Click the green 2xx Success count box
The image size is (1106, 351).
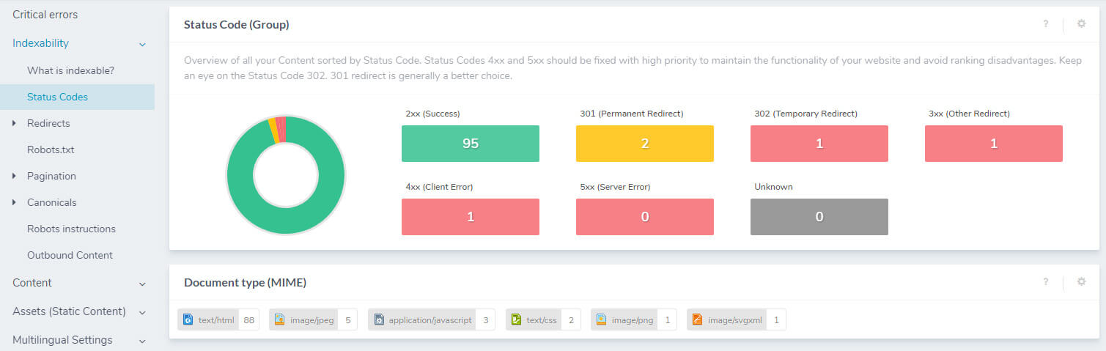[x=470, y=144]
